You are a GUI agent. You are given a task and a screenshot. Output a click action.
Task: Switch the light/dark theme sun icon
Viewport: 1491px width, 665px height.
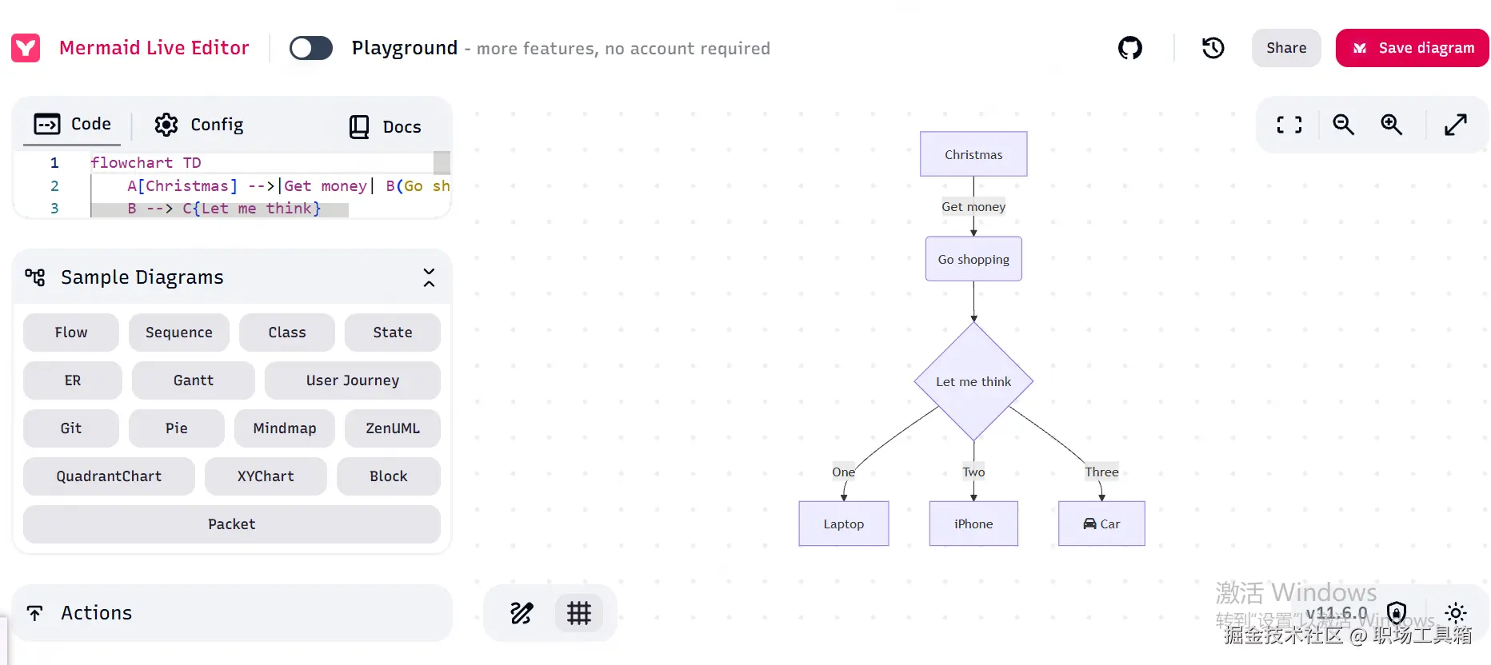[x=1456, y=613]
